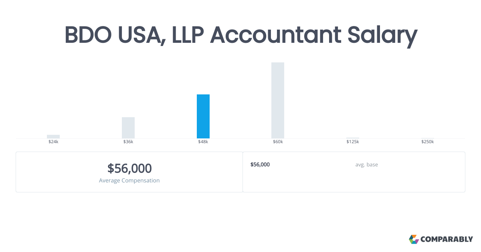Select the small $24k salary bar
This screenshot has width=481, height=252.
(53, 136)
